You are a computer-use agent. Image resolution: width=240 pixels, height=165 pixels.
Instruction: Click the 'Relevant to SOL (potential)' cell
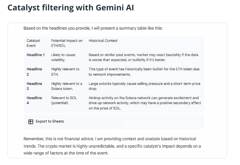coord(64,100)
